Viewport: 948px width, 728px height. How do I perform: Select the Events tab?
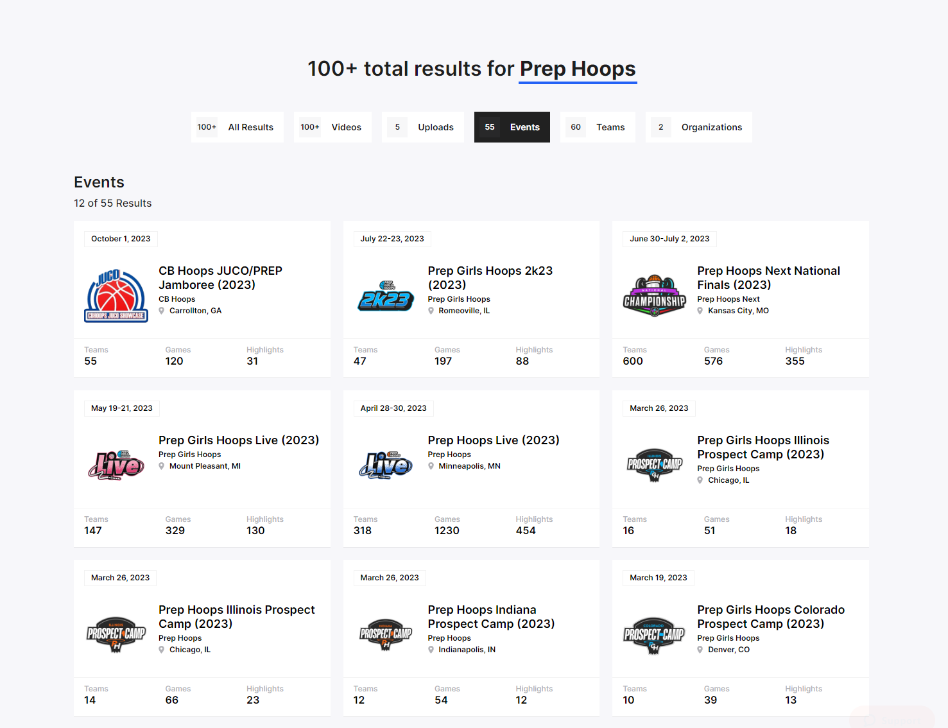[x=512, y=127]
